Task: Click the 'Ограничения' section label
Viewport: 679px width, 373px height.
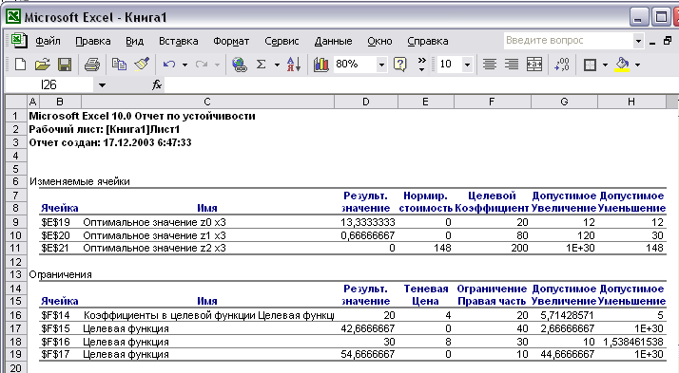Action: coord(60,274)
